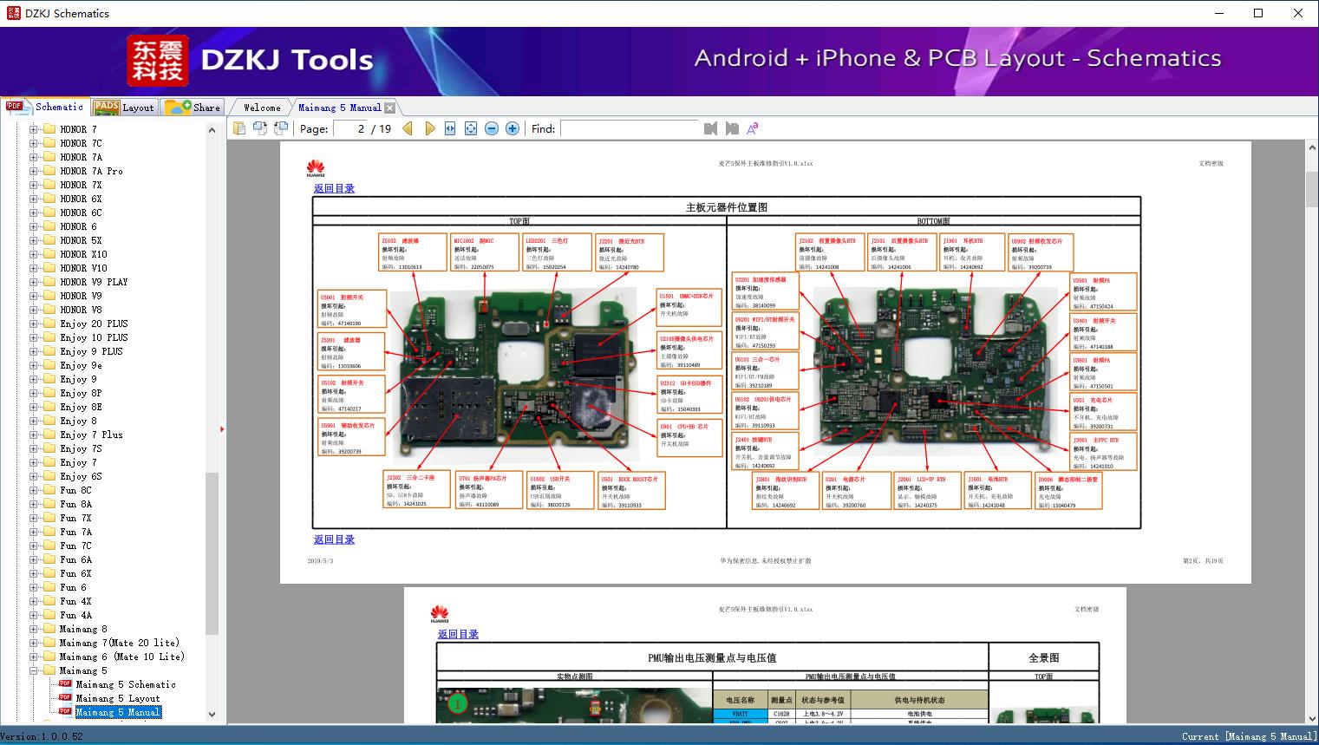Click the 返回目录 link on page 3
The width and height of the screenshot is (1319, 745).
(x=458, y=634)
